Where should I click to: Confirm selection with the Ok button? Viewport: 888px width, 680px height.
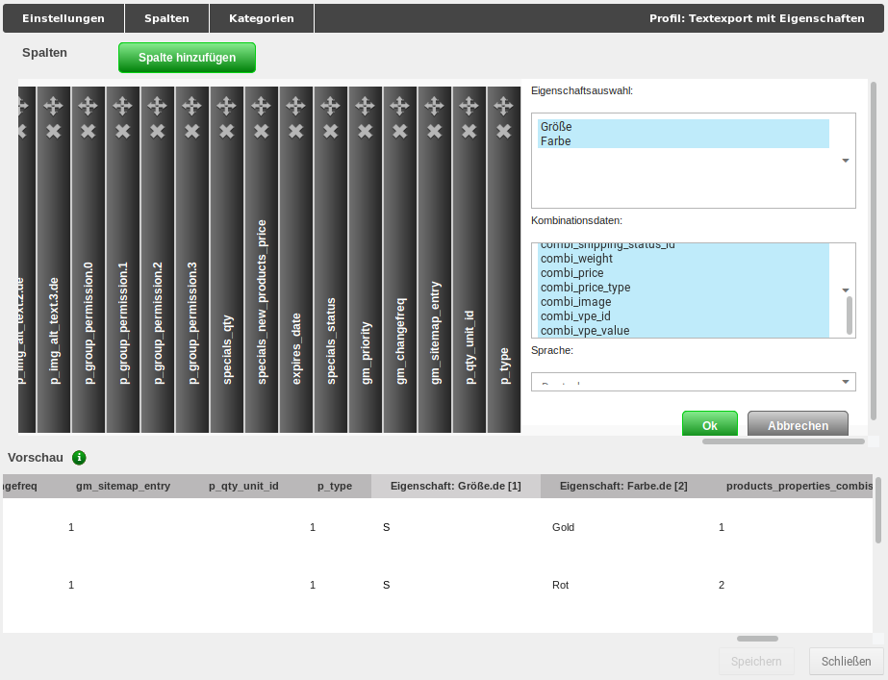(x=709, y=423)
